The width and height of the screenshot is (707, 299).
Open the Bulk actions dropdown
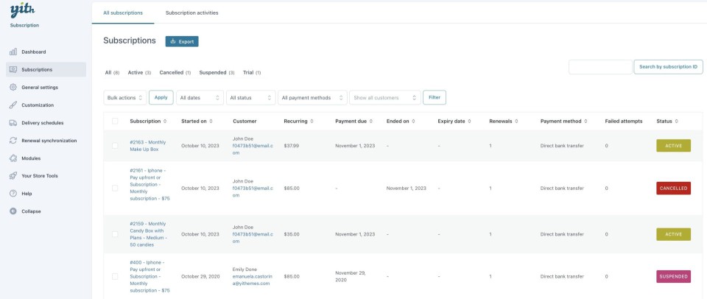coord(124,97)
